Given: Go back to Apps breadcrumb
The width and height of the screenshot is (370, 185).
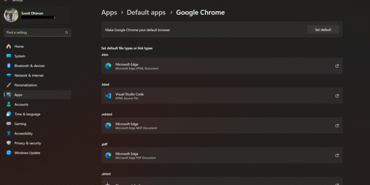Looking at the screenshot, I should tap(109, 12).
